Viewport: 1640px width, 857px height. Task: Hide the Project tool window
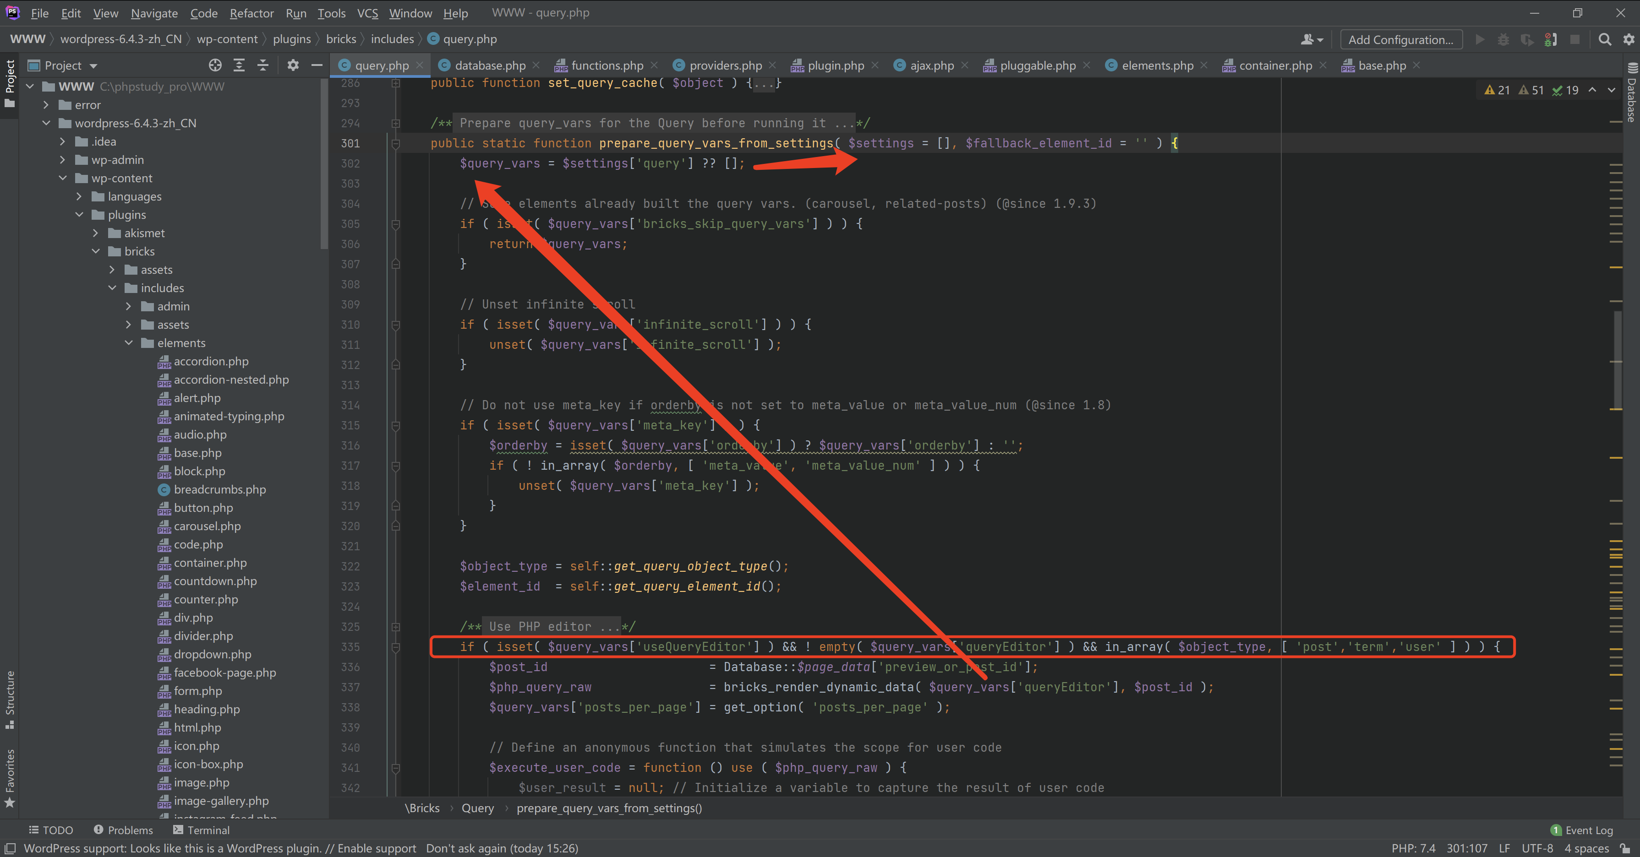(317, 65)
